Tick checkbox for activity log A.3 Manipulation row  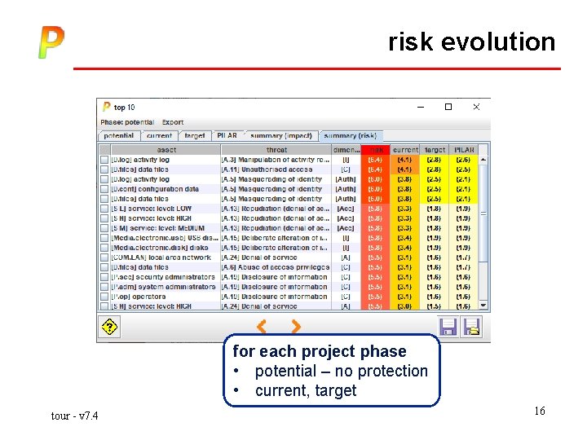pyautogui.click(x=104, y=160)
